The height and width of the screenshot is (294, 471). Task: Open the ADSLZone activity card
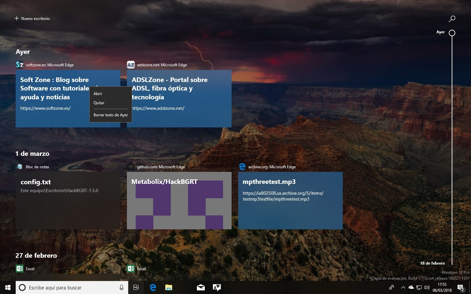pyautogui.click(x=179, y=99)
